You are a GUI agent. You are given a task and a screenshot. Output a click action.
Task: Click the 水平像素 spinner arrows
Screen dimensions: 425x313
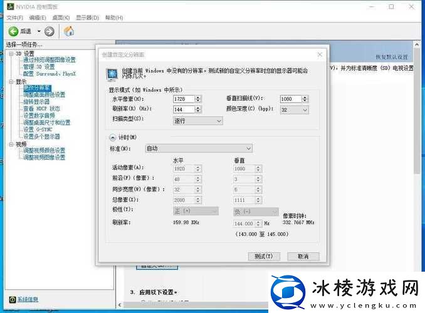(198, 99)
